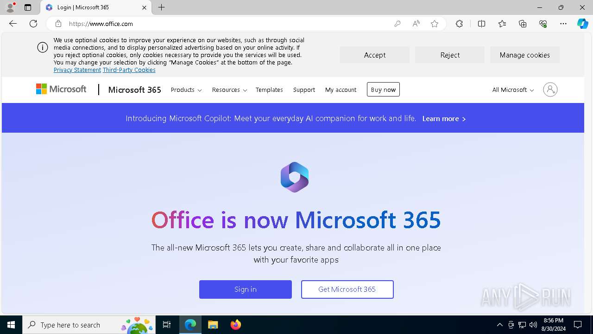Viewport: 593px width, 334px height.
Task: Open network status tray icon
Action: (522, 325)
